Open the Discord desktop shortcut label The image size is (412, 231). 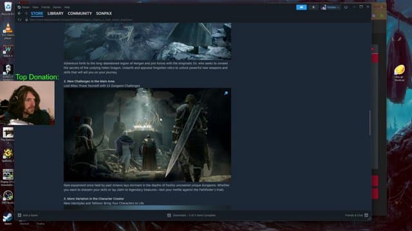pyautogui.click(x=24, y=224)
